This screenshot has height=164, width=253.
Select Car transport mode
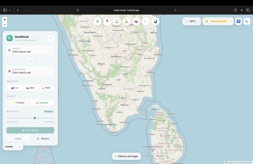(14, 88)
